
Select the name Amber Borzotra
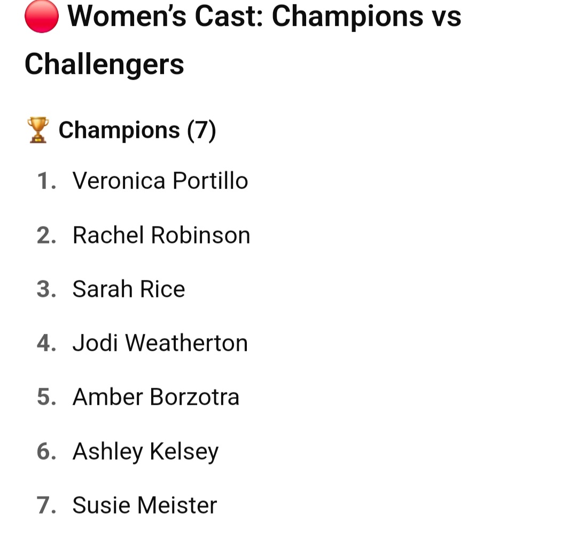click(156, 397)
